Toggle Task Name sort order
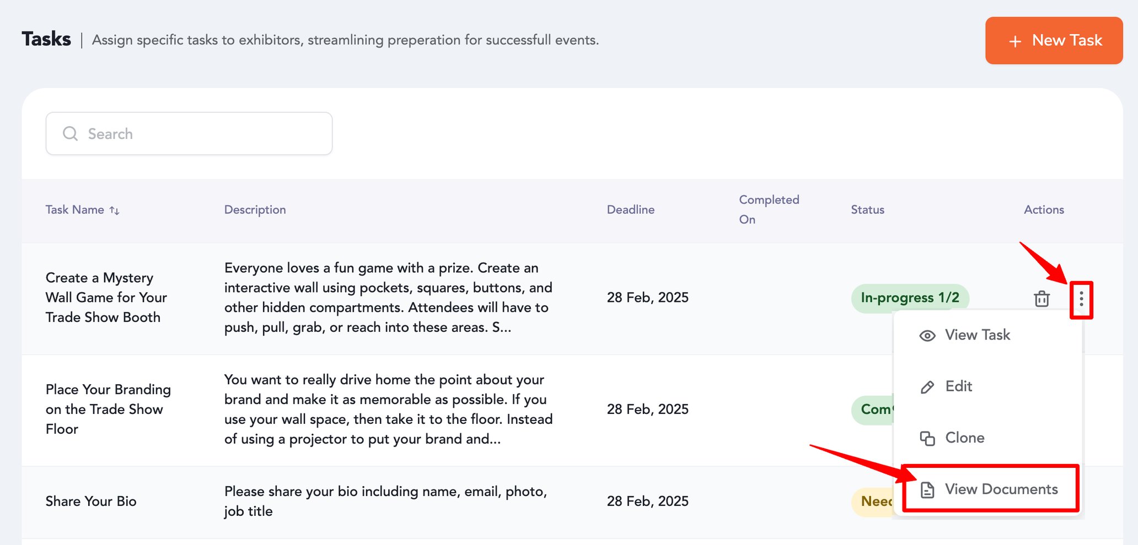Image resolution: width=1138 pixels, height=545 pixels. pos(114,210)
